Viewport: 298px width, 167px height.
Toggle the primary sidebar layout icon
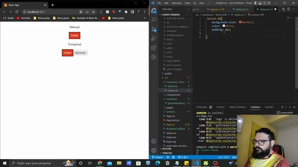tap(256, 3)
